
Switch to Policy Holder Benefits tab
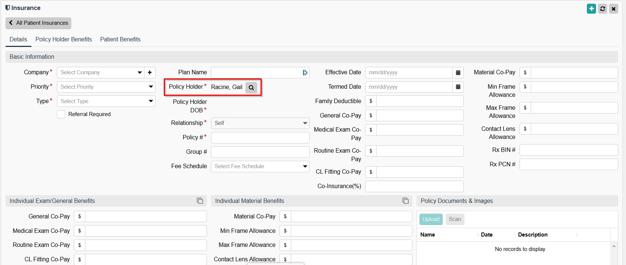[x=64, y=39]
